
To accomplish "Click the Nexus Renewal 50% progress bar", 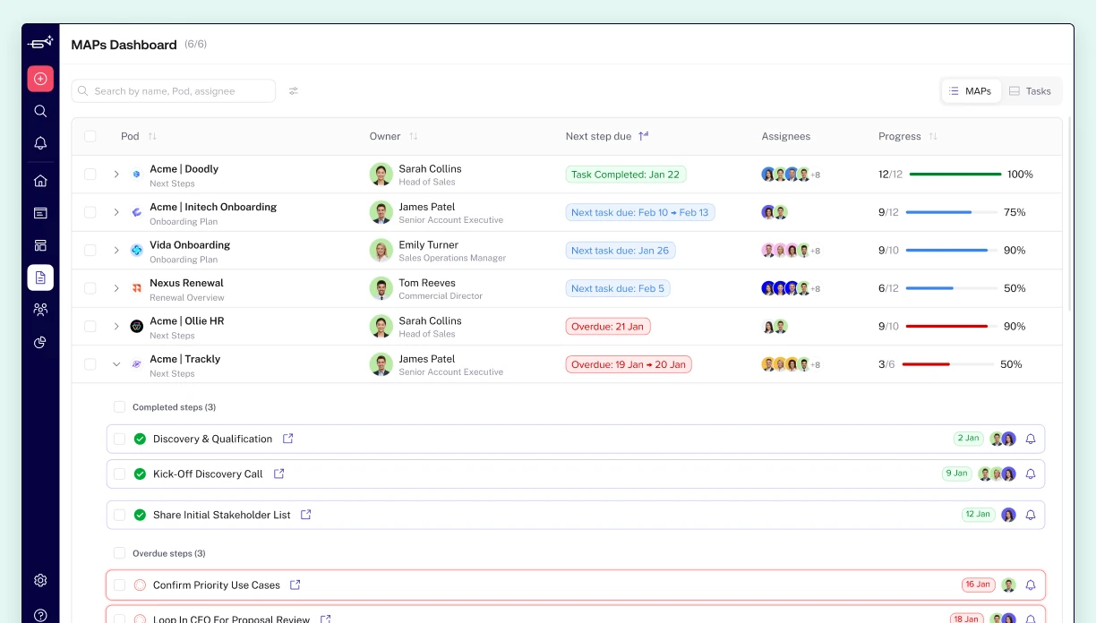I will coord(952,288).
